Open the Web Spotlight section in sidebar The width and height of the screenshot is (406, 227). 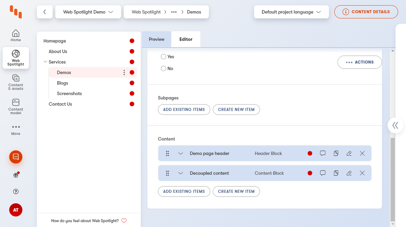[x=16, y=58]
